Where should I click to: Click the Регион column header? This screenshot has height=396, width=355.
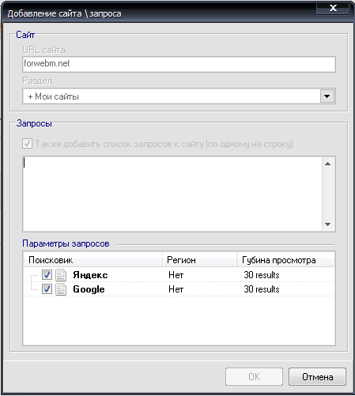[199, 260]
